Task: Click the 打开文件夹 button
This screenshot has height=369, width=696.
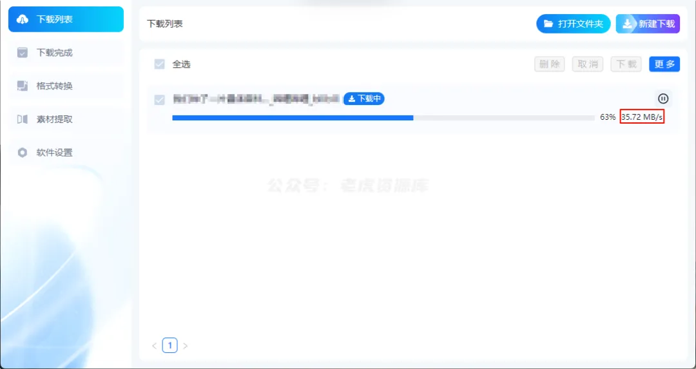Action: point(574,24)
